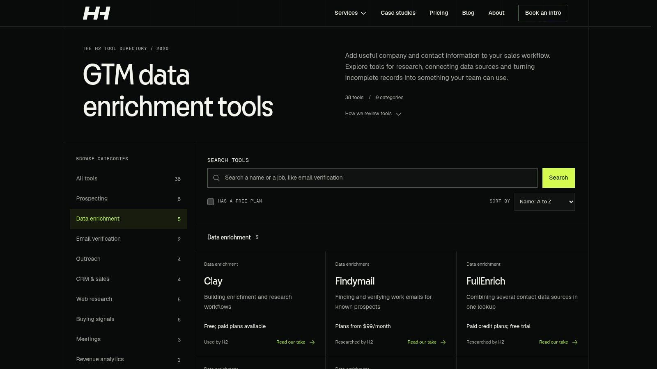The image size is (657, 369).
Task: Select the All tools category
Action: [129, 179]
